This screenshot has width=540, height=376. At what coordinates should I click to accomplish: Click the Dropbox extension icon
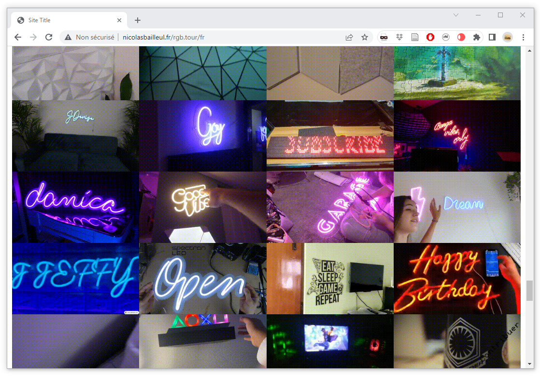(x=399, y=37)
